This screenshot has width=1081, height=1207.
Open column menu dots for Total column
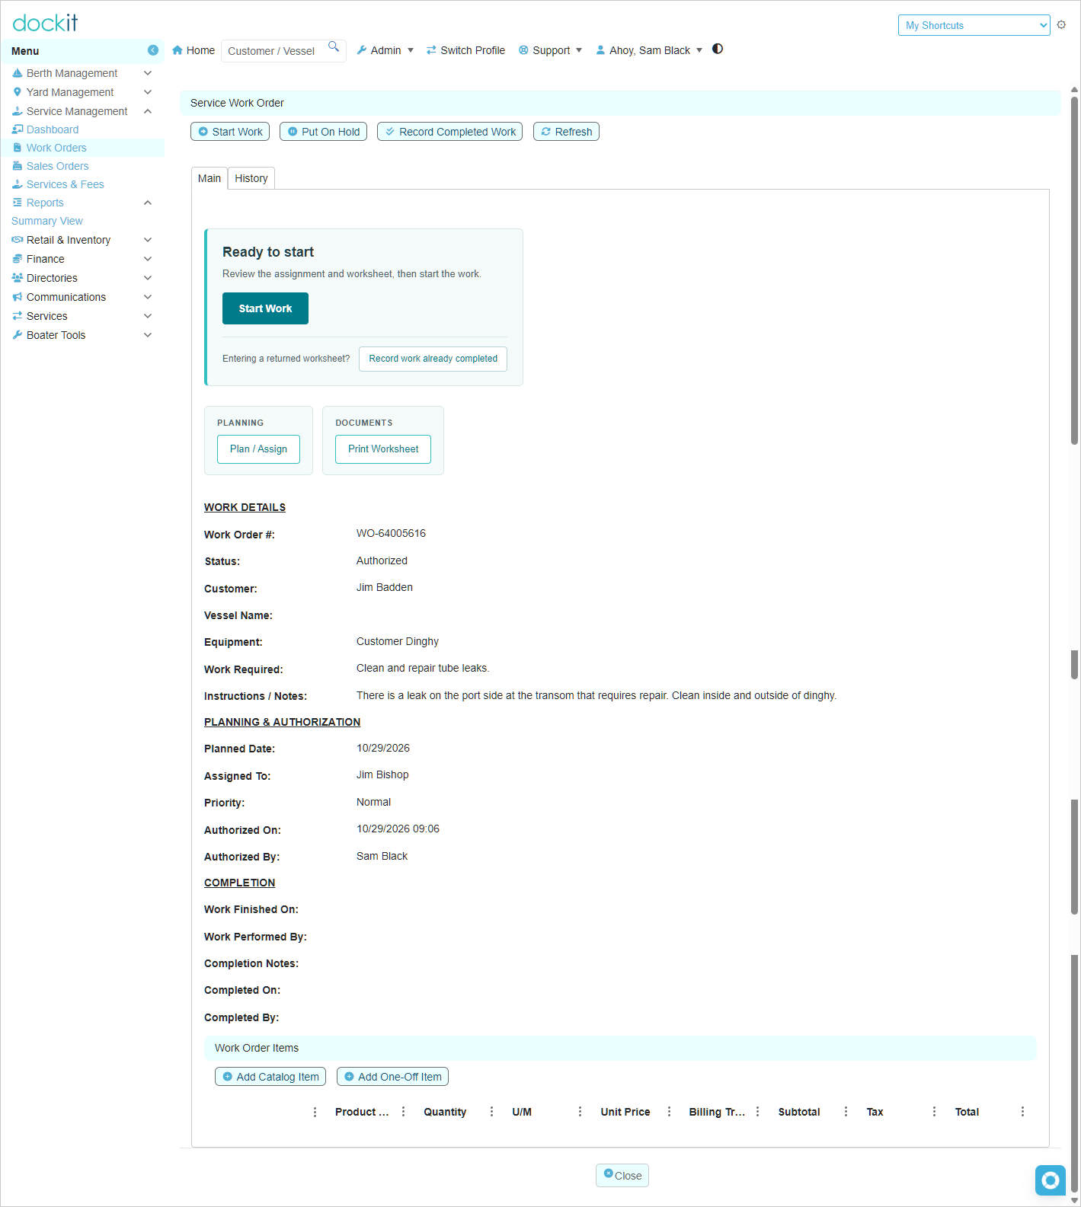coord(1023,1112)
